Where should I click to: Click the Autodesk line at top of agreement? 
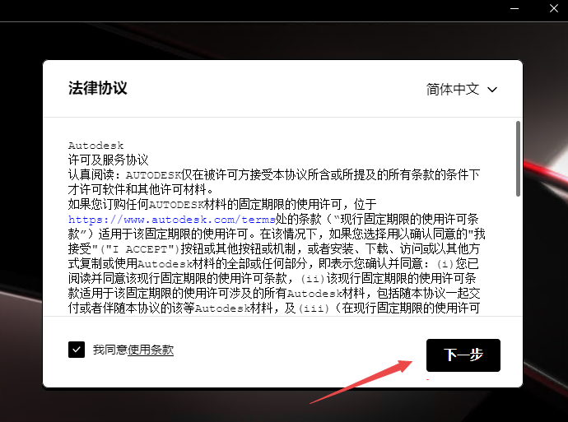95,145
